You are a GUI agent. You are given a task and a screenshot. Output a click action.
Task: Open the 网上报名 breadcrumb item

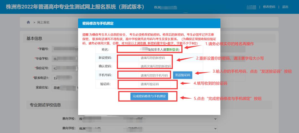click(x=43, y=22)
